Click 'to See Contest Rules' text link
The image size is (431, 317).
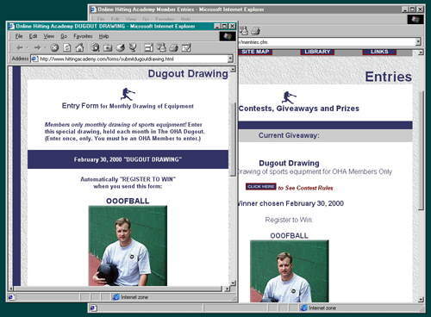pyautogui.click(x=305, y=188)
